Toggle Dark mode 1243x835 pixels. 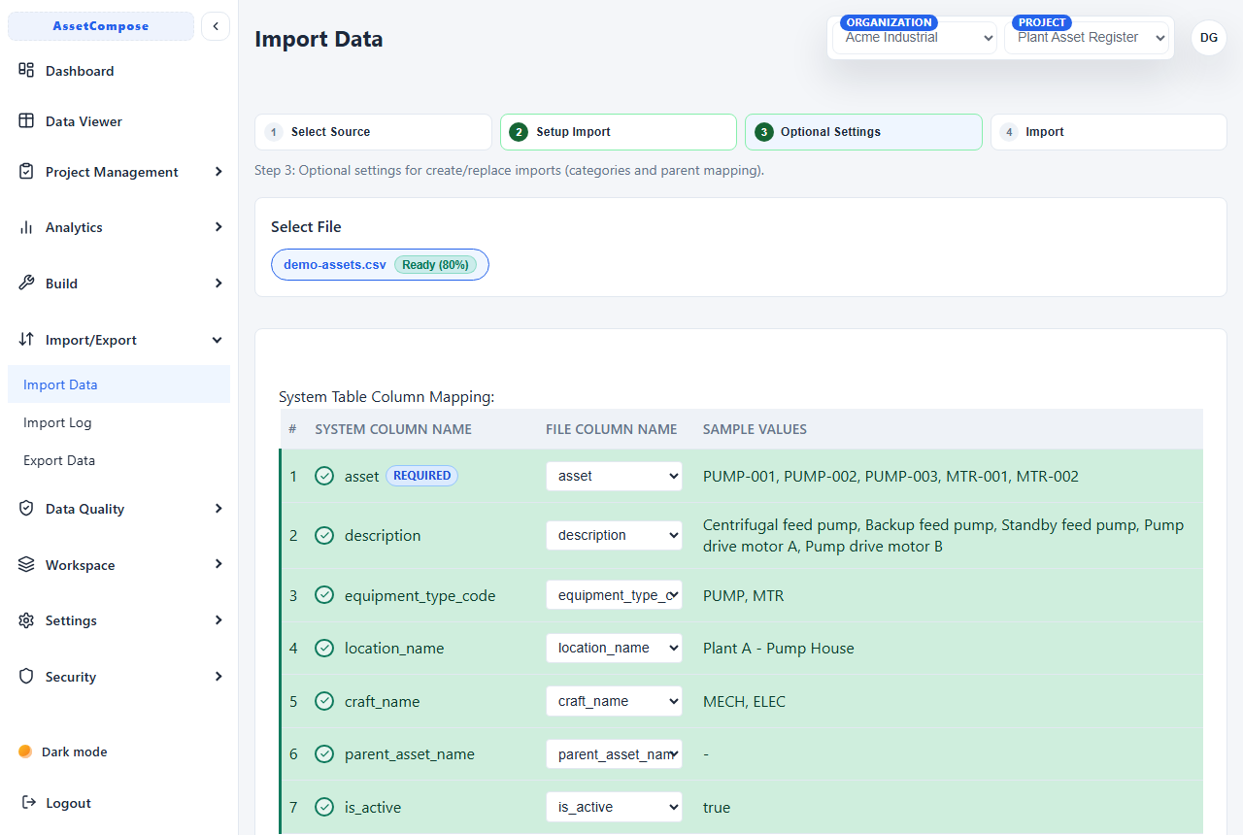(64, 751)
